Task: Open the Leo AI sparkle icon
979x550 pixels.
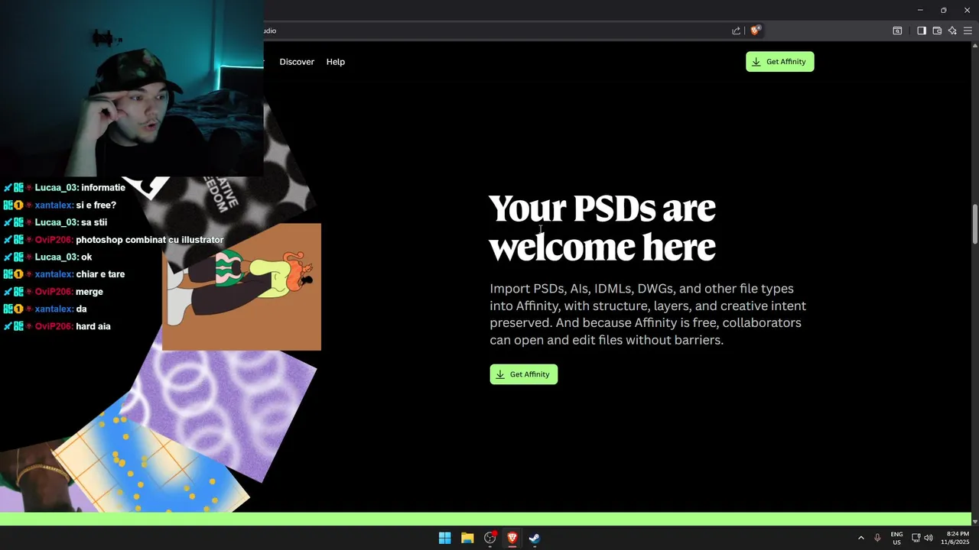Action: click(x=952, y=31)
